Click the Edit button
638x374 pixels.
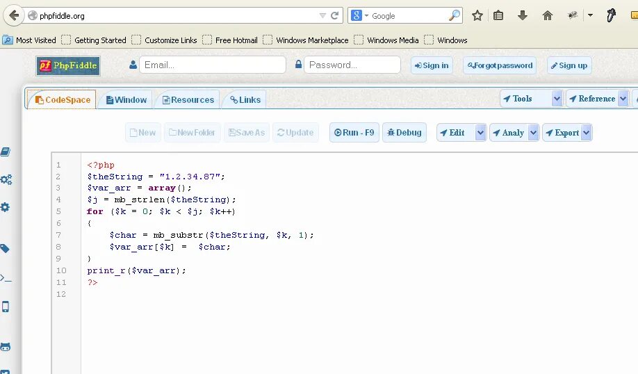[x=456, y=133]
